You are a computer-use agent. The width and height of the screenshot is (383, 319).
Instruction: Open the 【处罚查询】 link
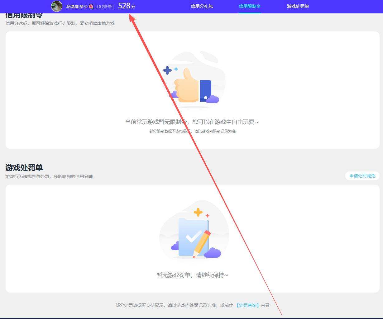tap(247, 305)
